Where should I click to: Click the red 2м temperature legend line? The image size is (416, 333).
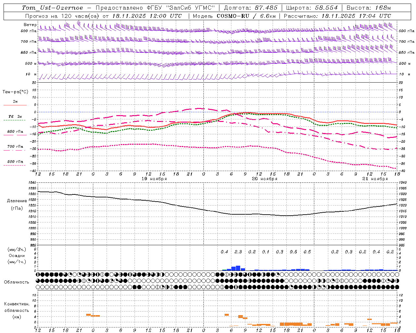click(15, 105)
